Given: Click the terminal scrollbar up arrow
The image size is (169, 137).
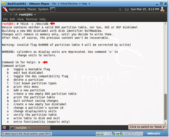Looking at the screenshot, I should point(165,24).
